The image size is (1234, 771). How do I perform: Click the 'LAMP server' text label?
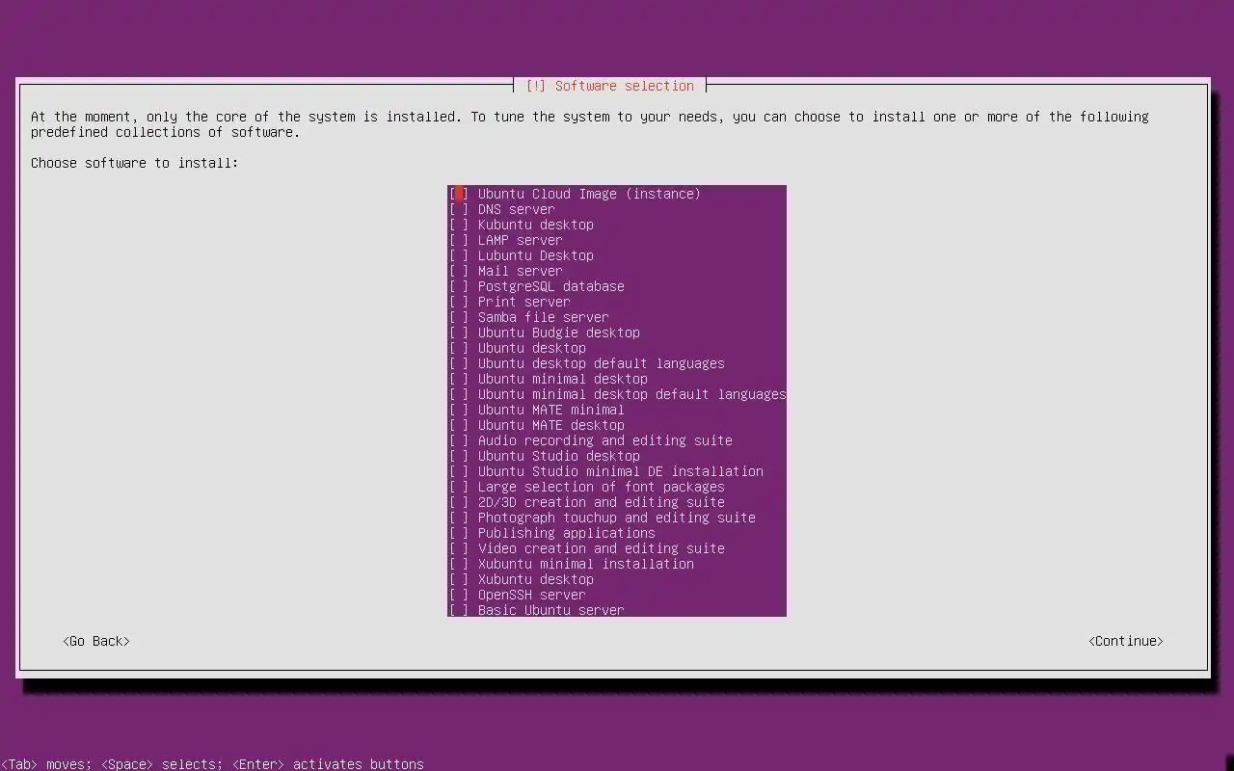click(521, 240)
